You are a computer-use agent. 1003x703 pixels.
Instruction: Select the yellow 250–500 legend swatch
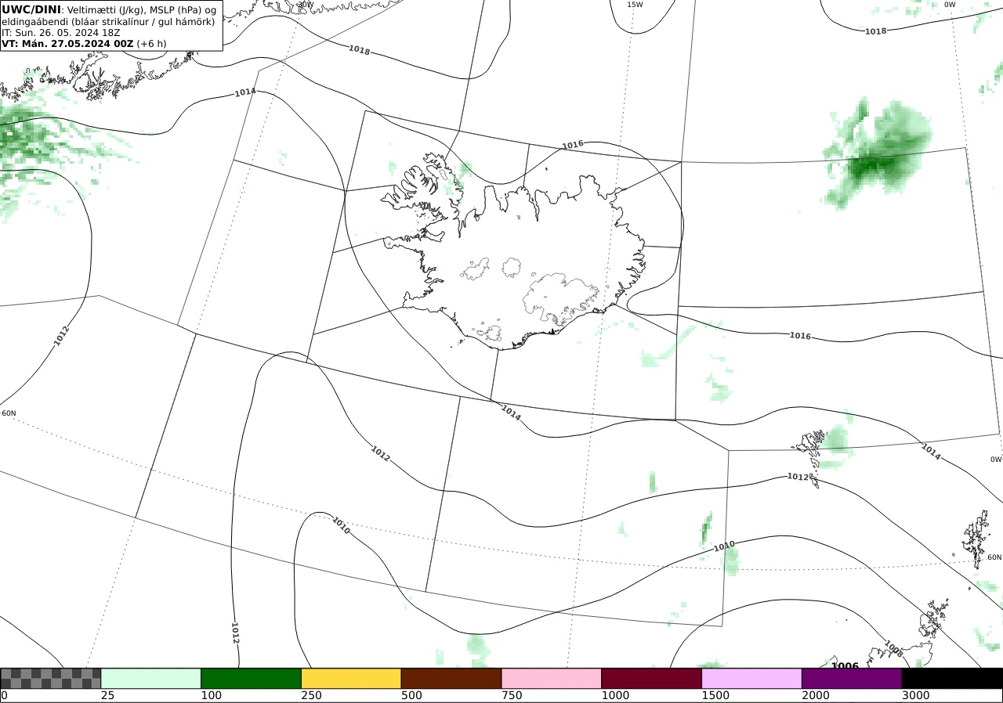click(351, 678)
